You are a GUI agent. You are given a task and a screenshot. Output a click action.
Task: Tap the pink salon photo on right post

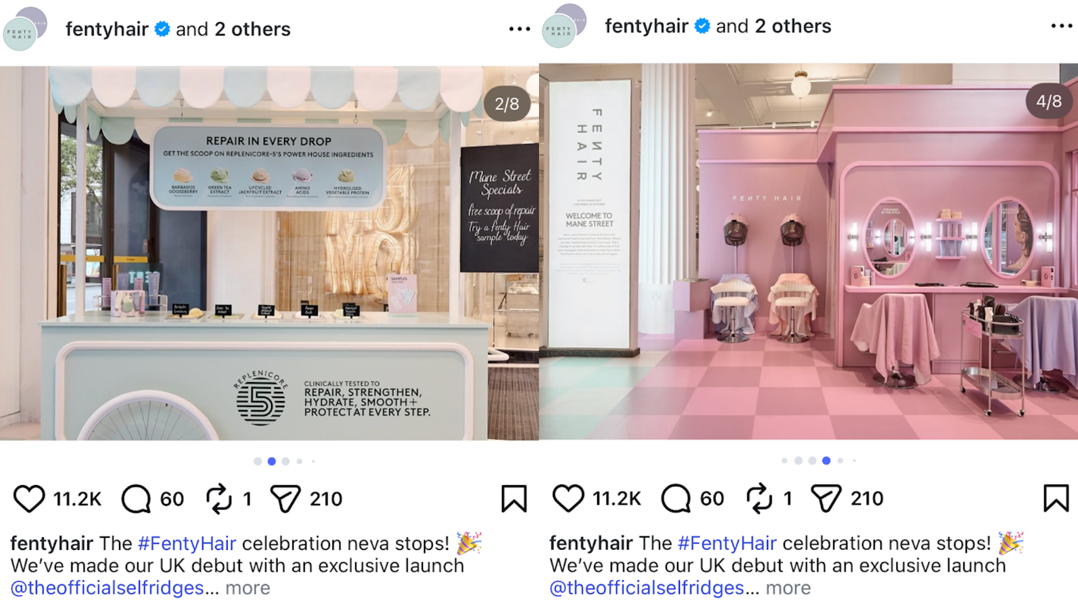coord(808,251)
